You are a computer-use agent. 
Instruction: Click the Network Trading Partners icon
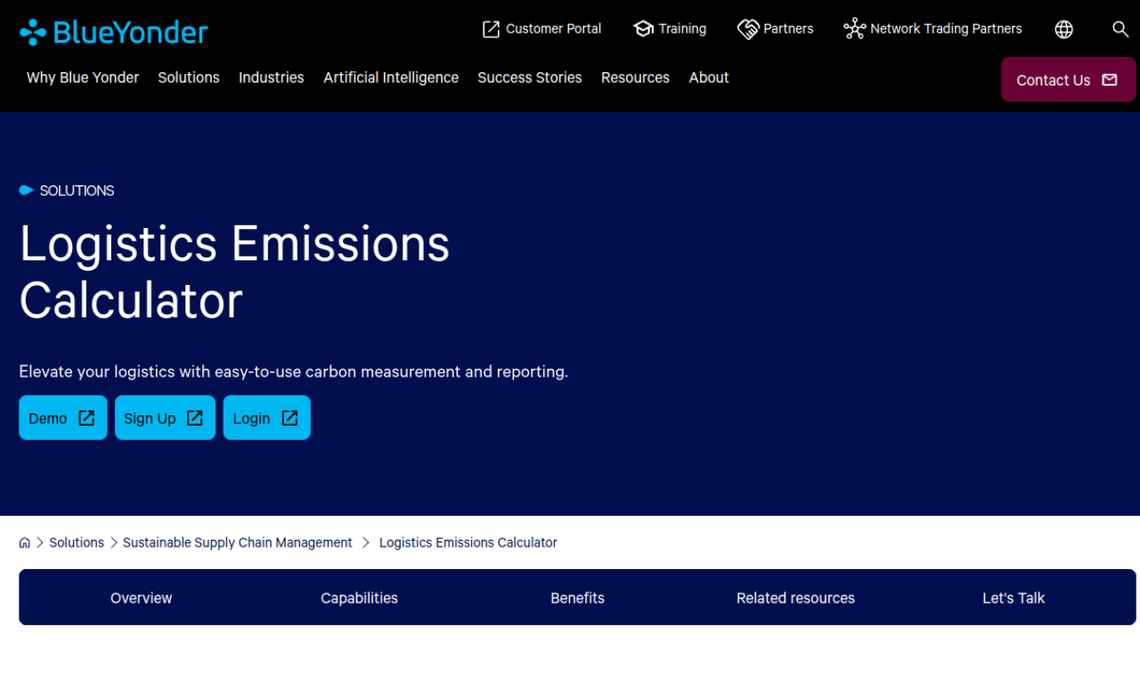[854, 29]
